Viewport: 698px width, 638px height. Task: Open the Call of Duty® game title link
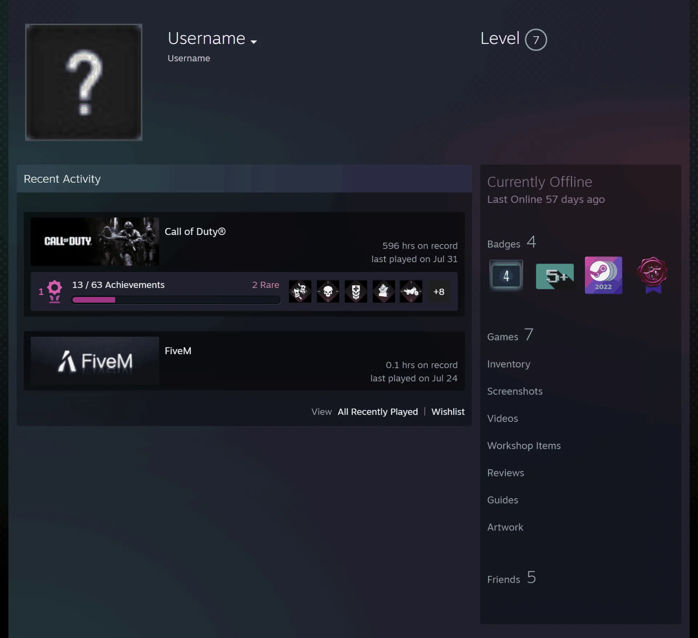195,232
